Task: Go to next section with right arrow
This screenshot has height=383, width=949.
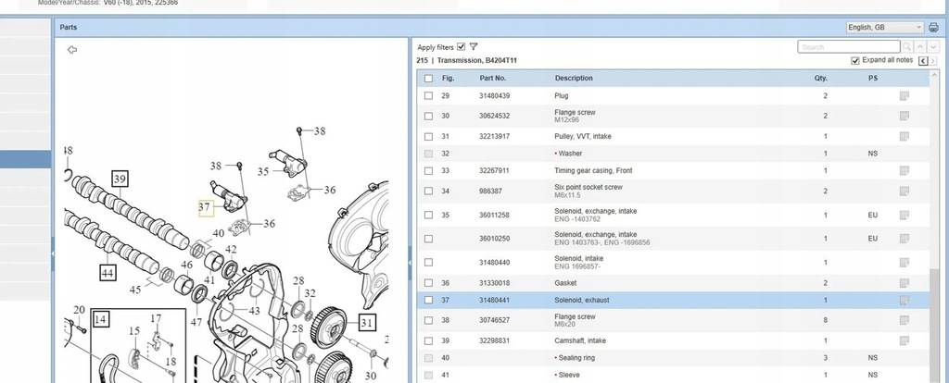Action: [934, 61]
